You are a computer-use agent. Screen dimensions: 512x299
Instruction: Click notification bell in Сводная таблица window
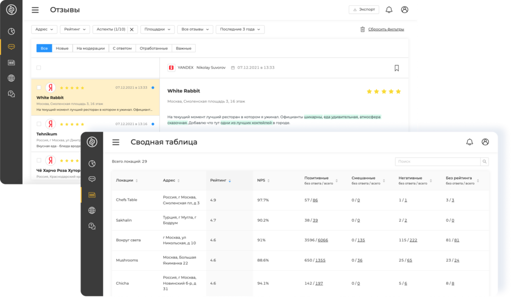click(469, 142)
